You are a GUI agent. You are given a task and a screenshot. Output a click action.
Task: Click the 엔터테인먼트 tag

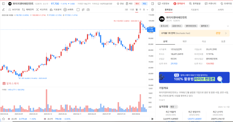tap(191, 26)
